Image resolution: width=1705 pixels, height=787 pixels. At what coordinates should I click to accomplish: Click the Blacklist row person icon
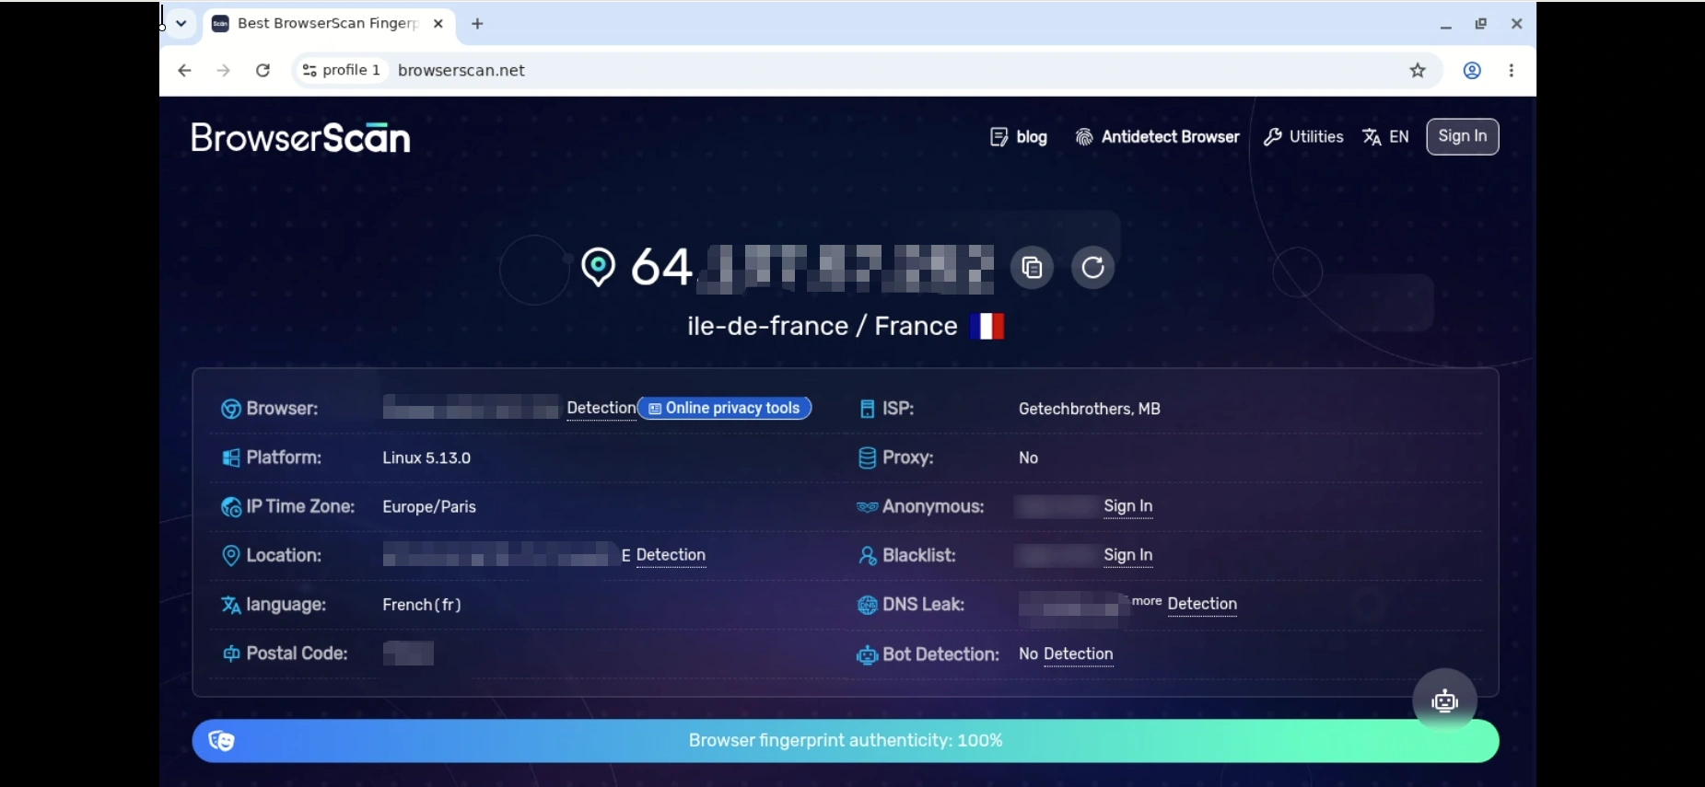(x=867, y=556)
